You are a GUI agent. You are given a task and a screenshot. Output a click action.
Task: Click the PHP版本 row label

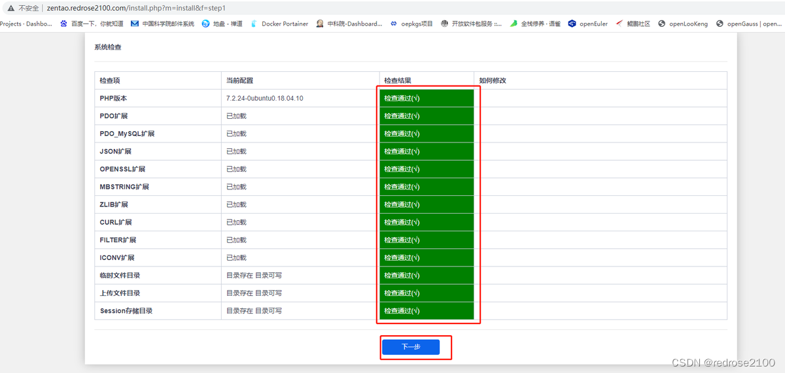point(113,98)
